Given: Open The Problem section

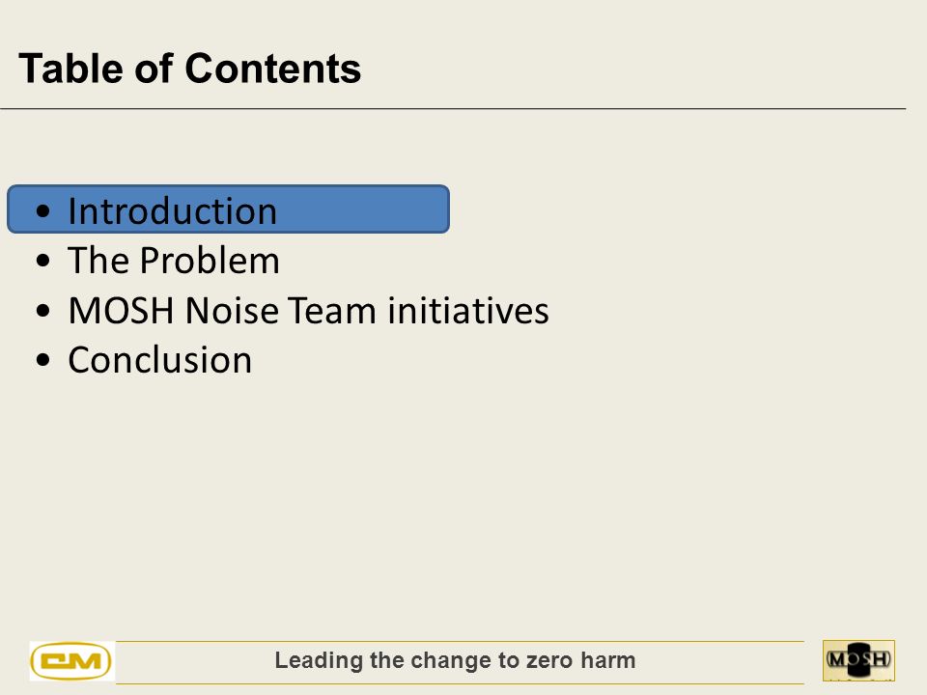Looking at the screenshot, I should coord(173,261).
